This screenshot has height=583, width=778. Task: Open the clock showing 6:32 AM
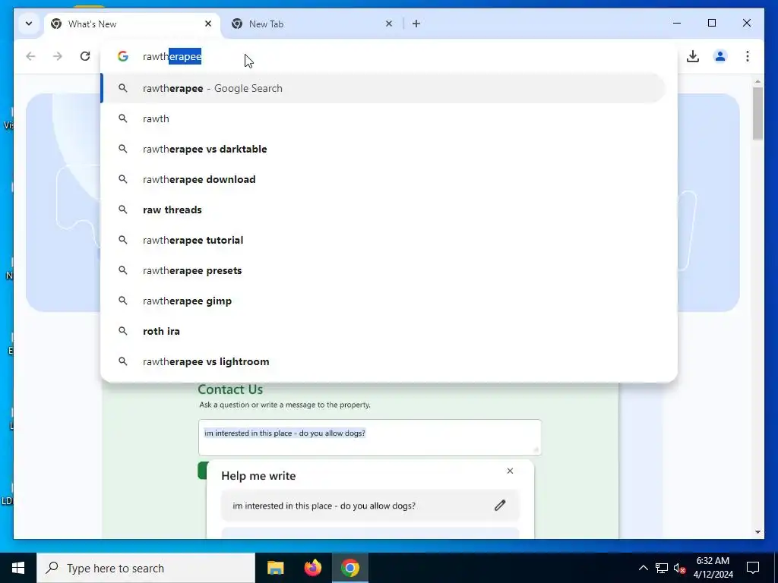[713, 568]
